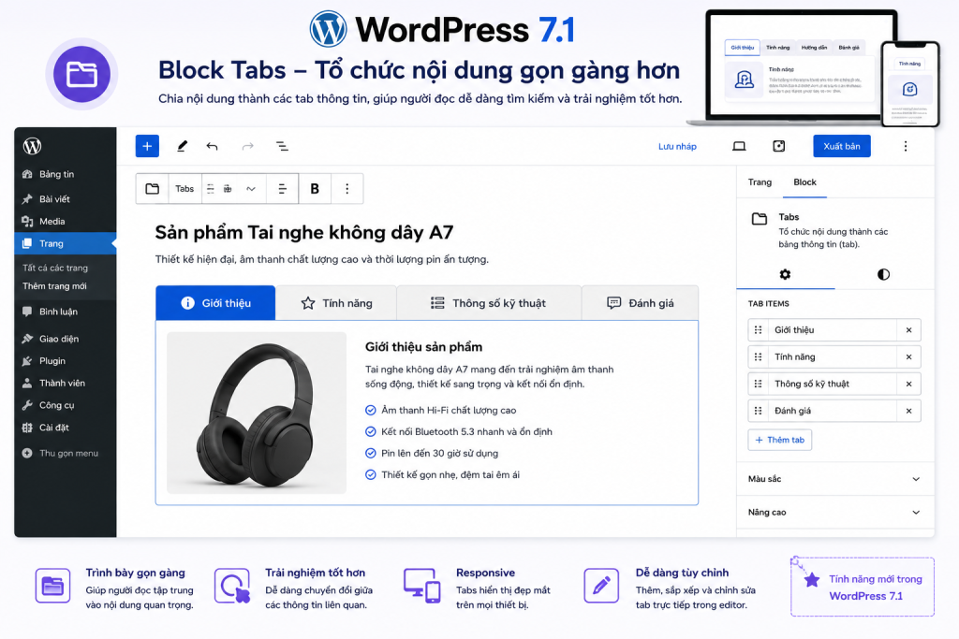Switch to the Trang sidebar tab

(x=760, y=182)
